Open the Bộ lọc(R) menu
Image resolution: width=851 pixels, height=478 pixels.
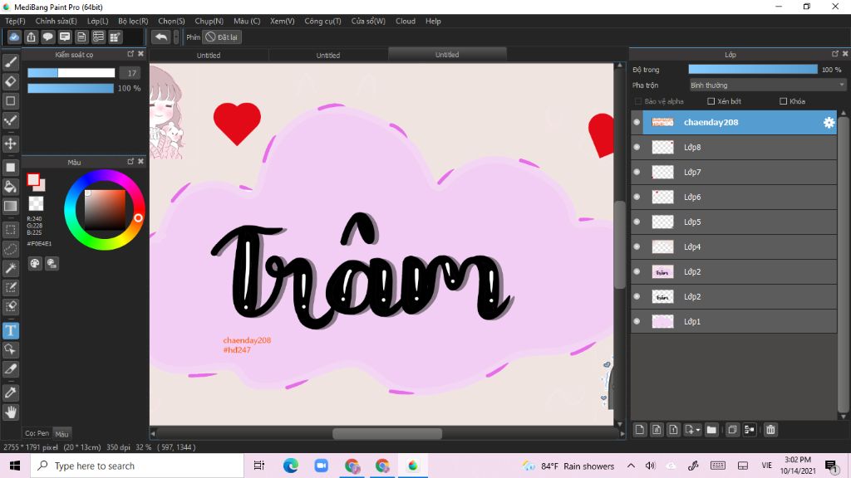pyautogui.click(x=133, y=21)
